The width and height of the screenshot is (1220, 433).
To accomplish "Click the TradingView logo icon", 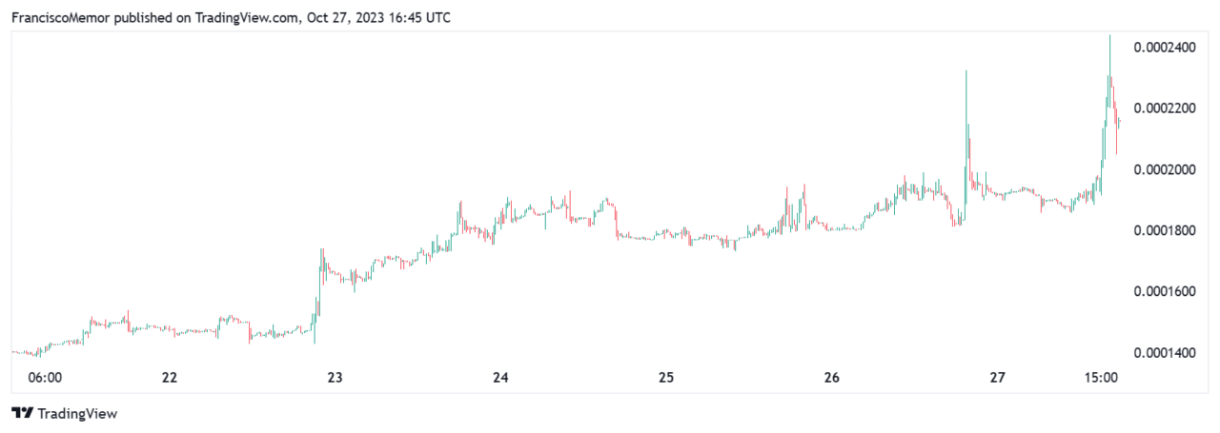I will click(23, 413).
